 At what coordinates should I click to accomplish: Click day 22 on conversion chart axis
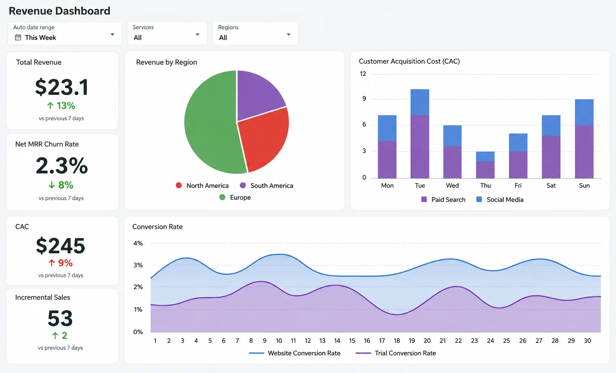(x=458, y=341)
